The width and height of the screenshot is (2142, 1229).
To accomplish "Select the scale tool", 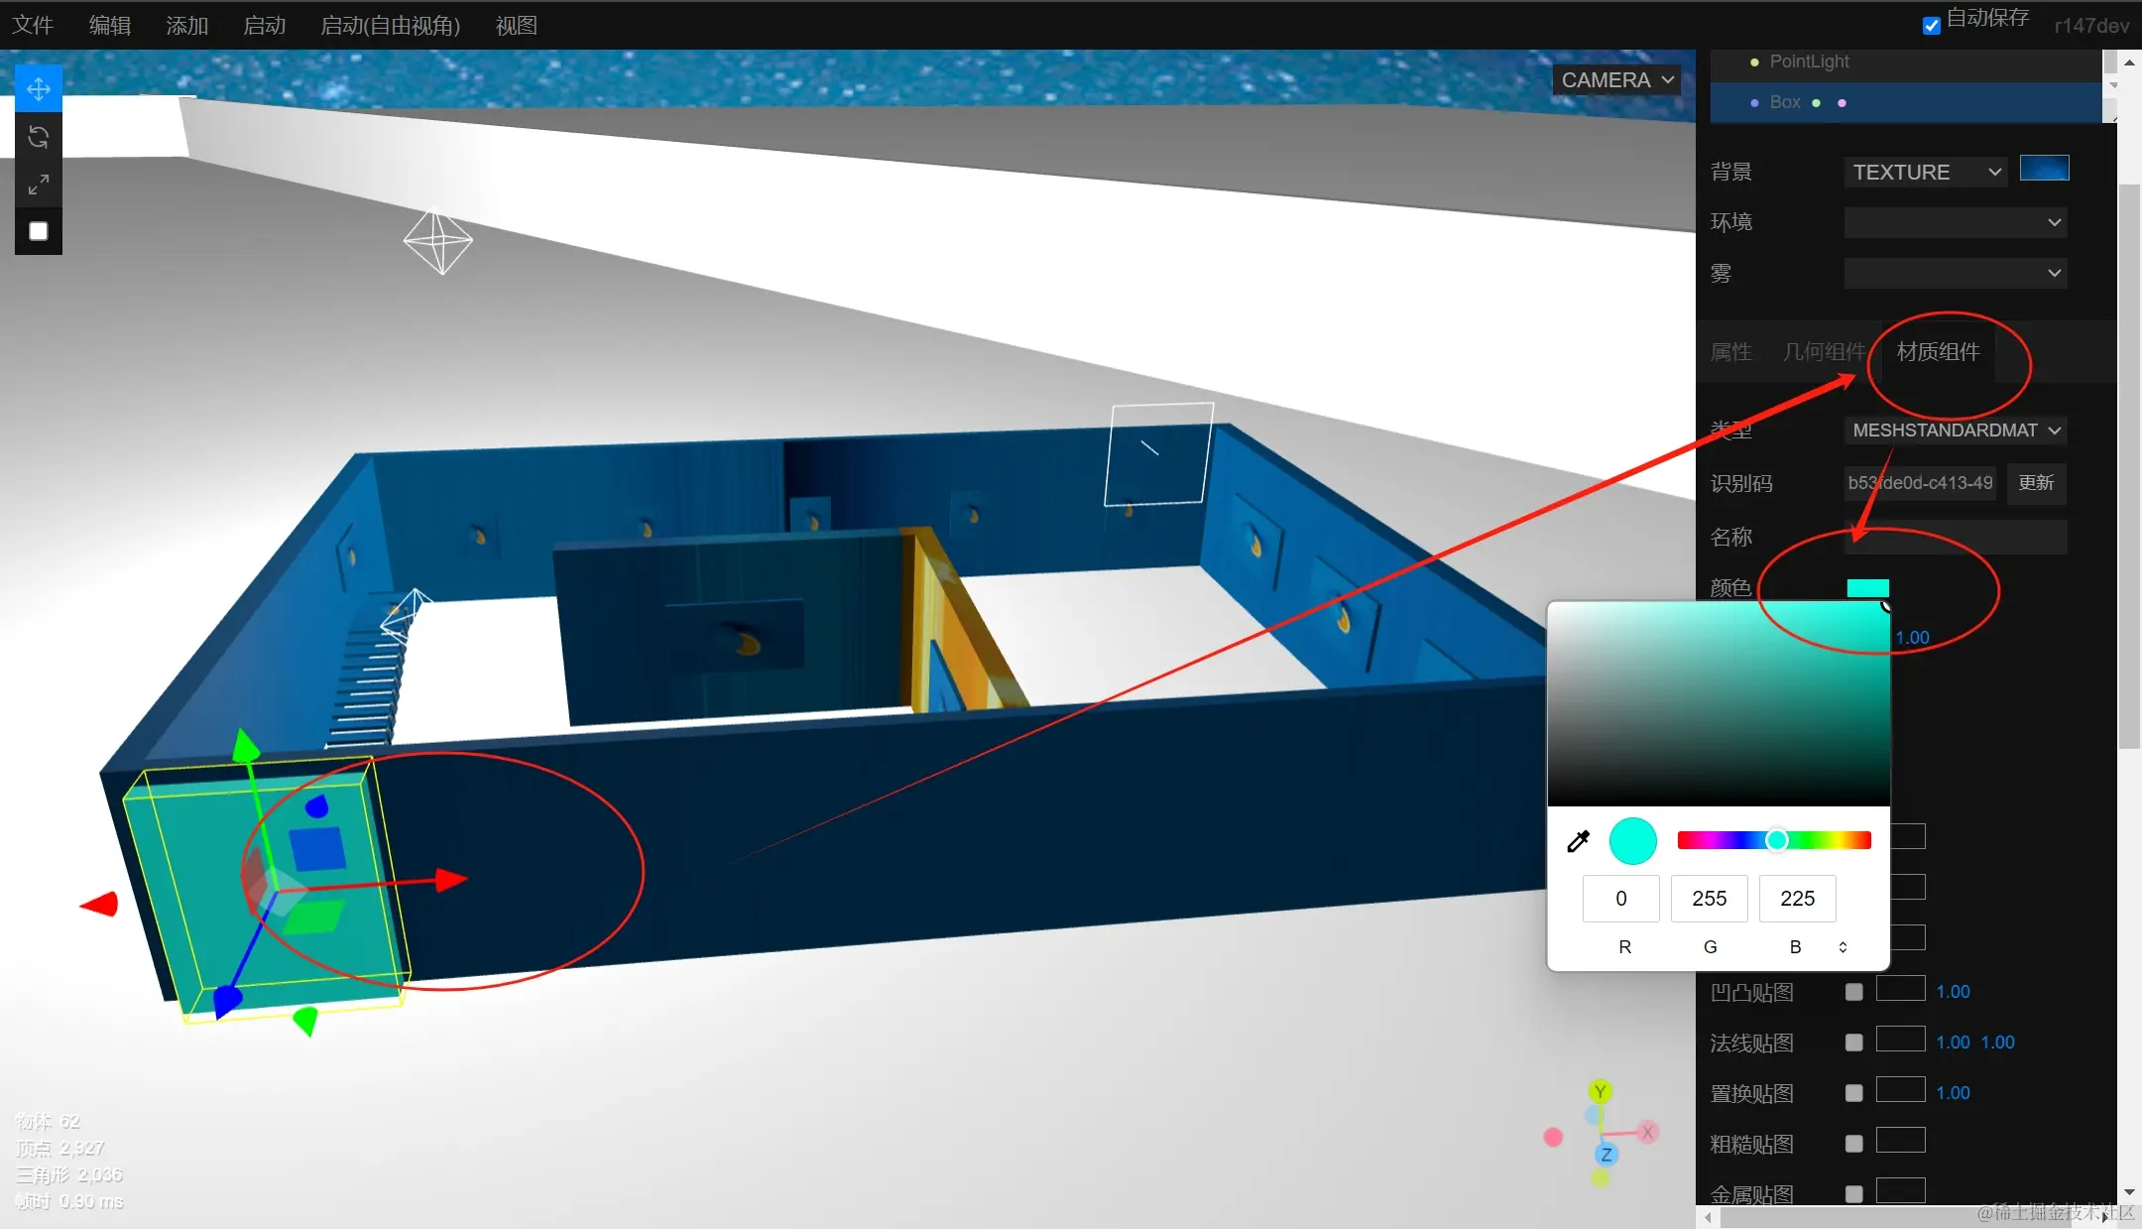I will point(38,184).
